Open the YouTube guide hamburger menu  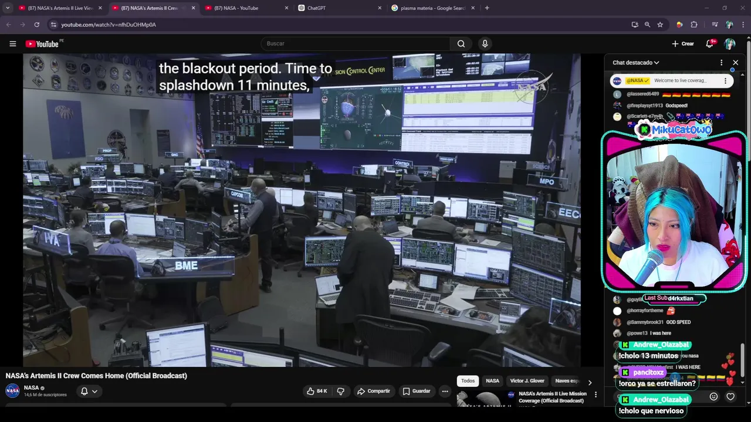point(12,44)
